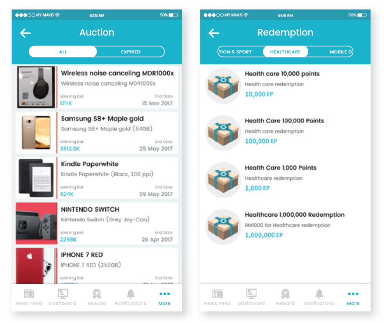Open the Kindle Paperwhite auction item
Viewport: 384px width, 322px height.
pyautogui.click(x=97, y=178)
